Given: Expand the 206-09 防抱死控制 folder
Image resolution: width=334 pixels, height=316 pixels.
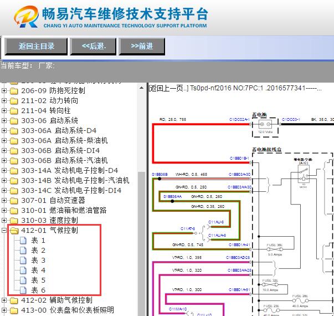Looking at the screenshot, I should (x=4, y=90).
